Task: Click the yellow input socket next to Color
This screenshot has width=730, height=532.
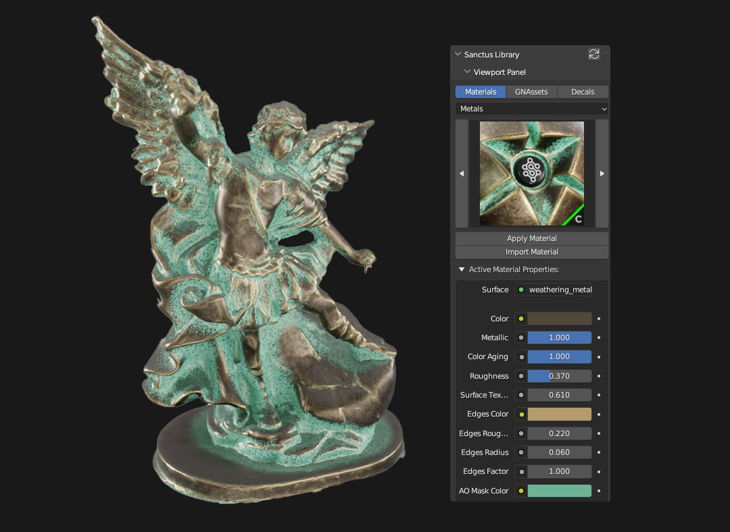Action: (520, 318)
